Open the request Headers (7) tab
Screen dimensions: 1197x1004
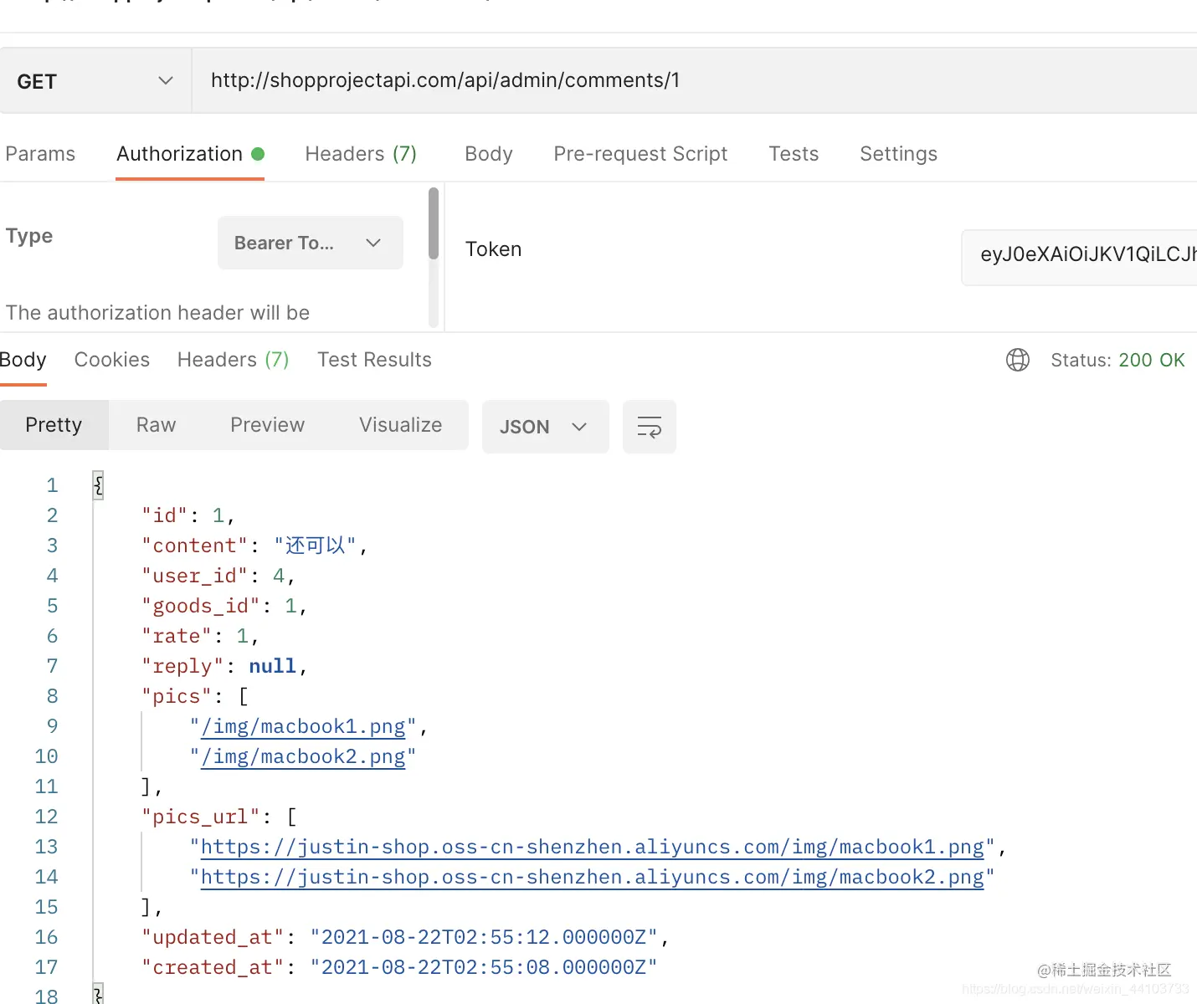point(361,154)
